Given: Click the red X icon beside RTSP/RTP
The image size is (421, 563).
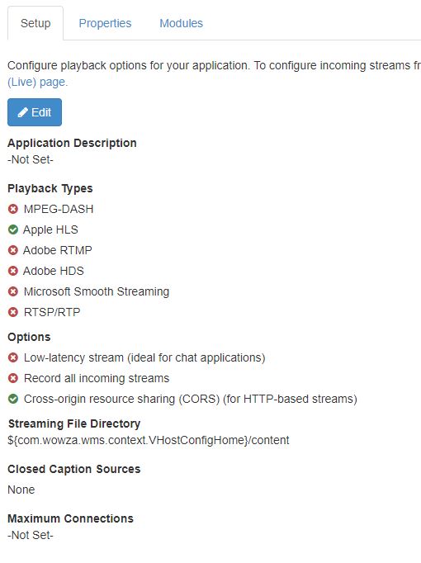Looking at the screenshot, I should [x=13, y=312].
